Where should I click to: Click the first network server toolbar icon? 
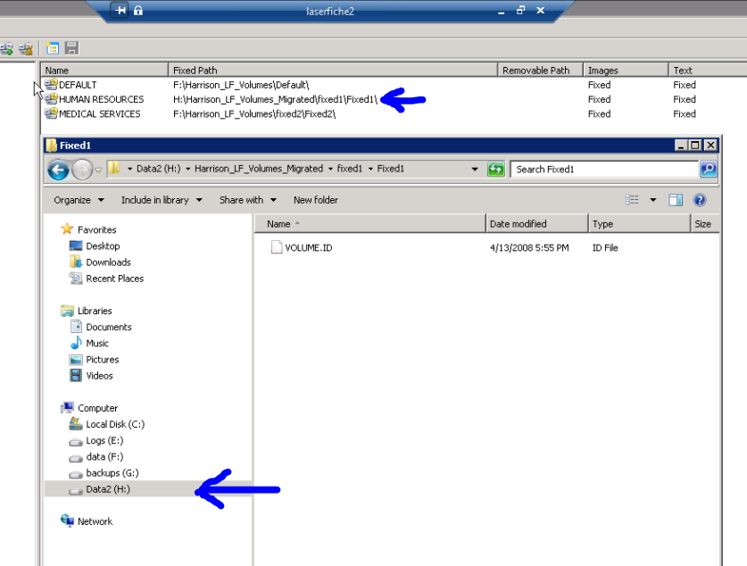[6, 48]
